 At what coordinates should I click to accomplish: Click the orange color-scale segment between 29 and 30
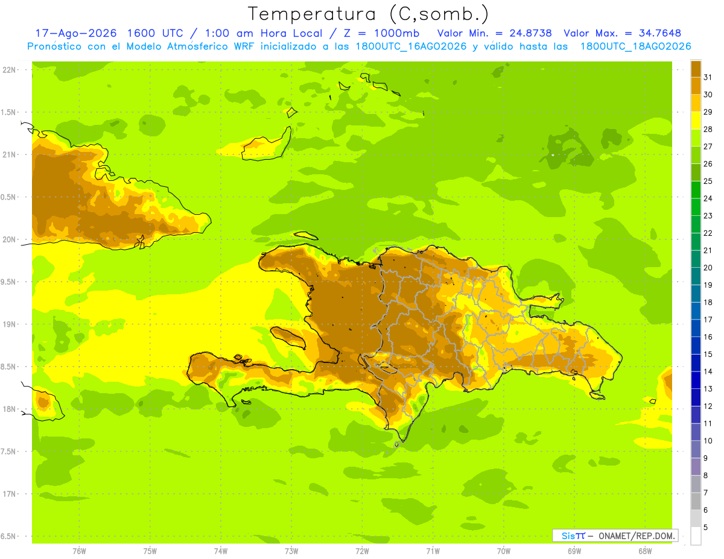(696, 103)
